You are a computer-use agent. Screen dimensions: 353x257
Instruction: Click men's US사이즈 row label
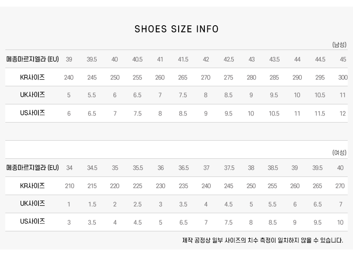click(33, 113)
